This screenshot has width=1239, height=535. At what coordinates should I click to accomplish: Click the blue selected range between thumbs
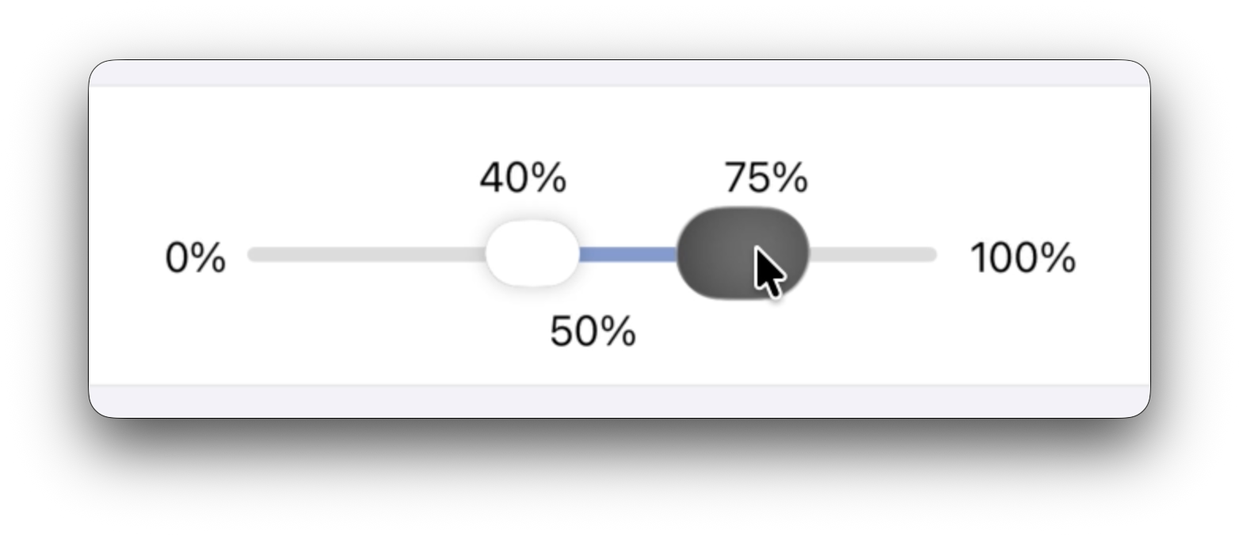627,254
